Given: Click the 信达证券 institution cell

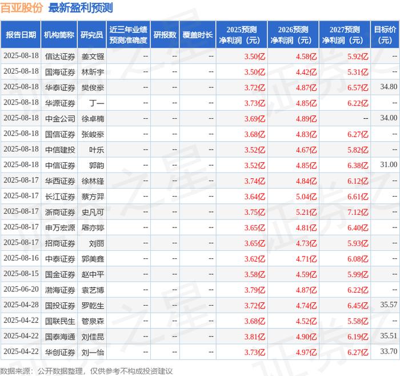Looking at the screenshot, I should (x=60, y=57).
